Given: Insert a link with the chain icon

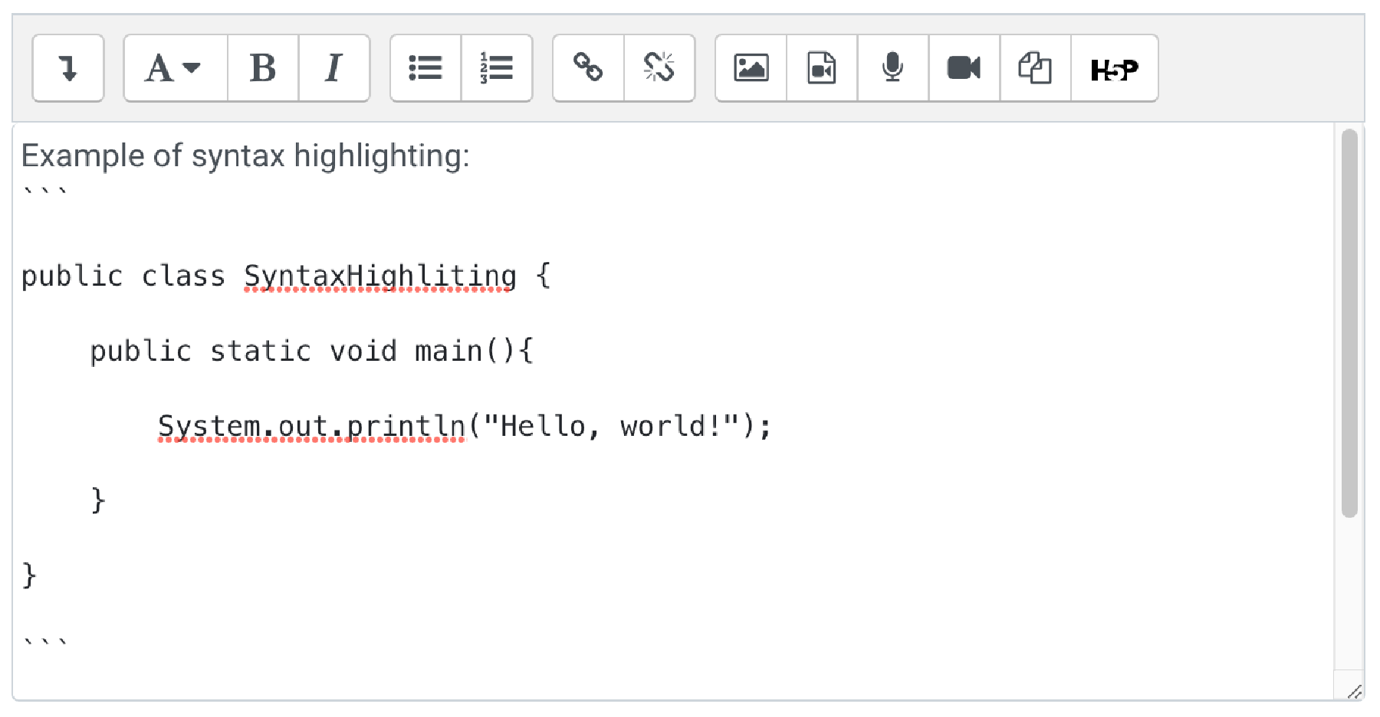Looking at the screenshot, I should pos(588,68).
